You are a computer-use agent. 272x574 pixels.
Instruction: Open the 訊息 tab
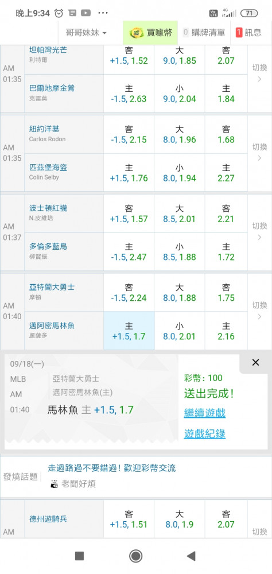coord(249,33)
